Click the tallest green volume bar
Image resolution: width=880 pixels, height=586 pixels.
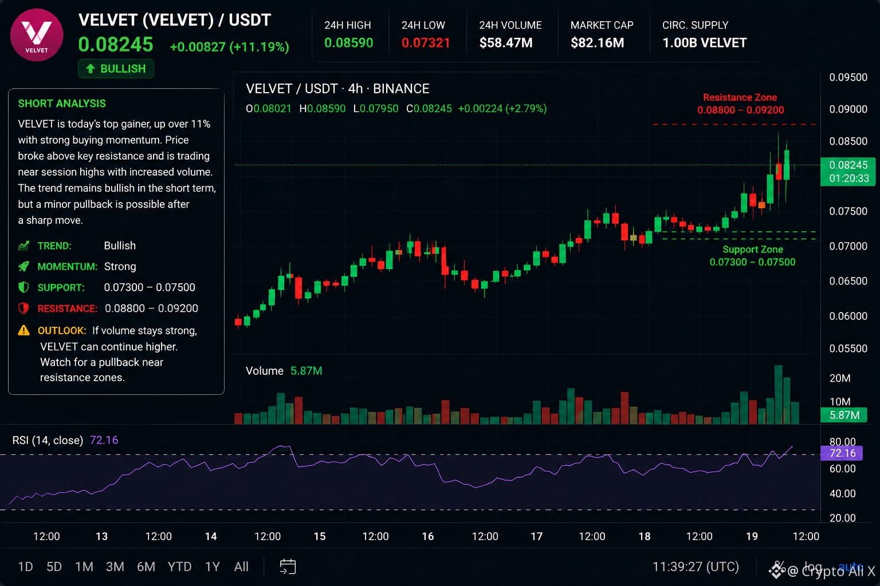pyautogui.click(x=778, y=394)
